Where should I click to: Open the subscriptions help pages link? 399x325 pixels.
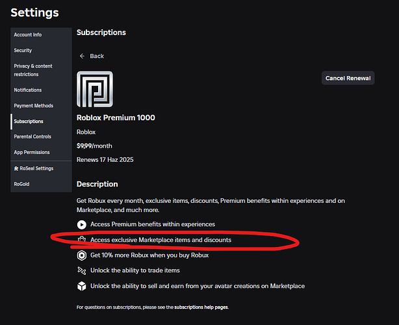coord(200,307)
